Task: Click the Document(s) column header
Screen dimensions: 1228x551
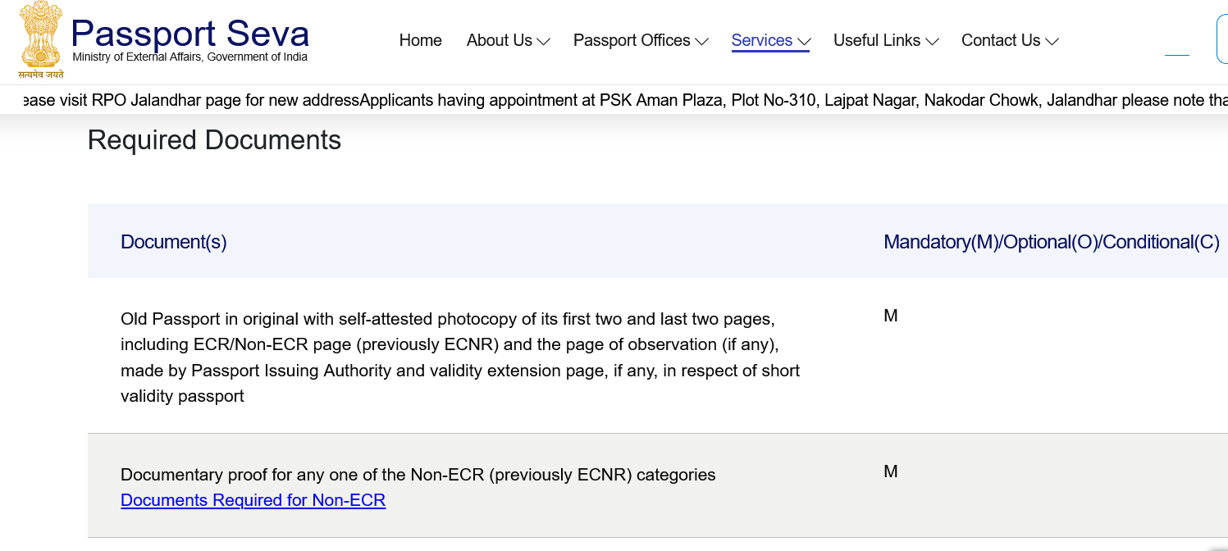Action: pos(174,242)
